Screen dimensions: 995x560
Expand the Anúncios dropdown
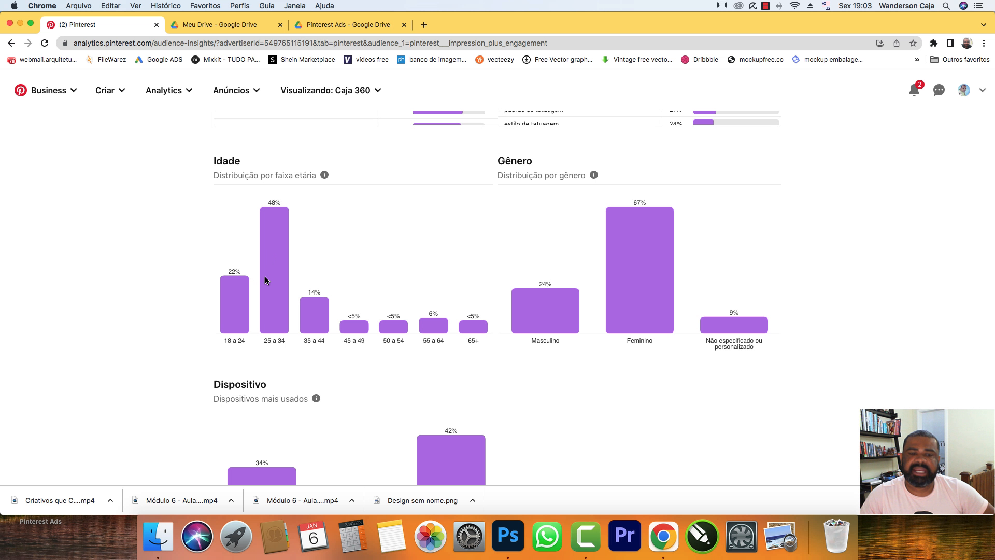236,90
